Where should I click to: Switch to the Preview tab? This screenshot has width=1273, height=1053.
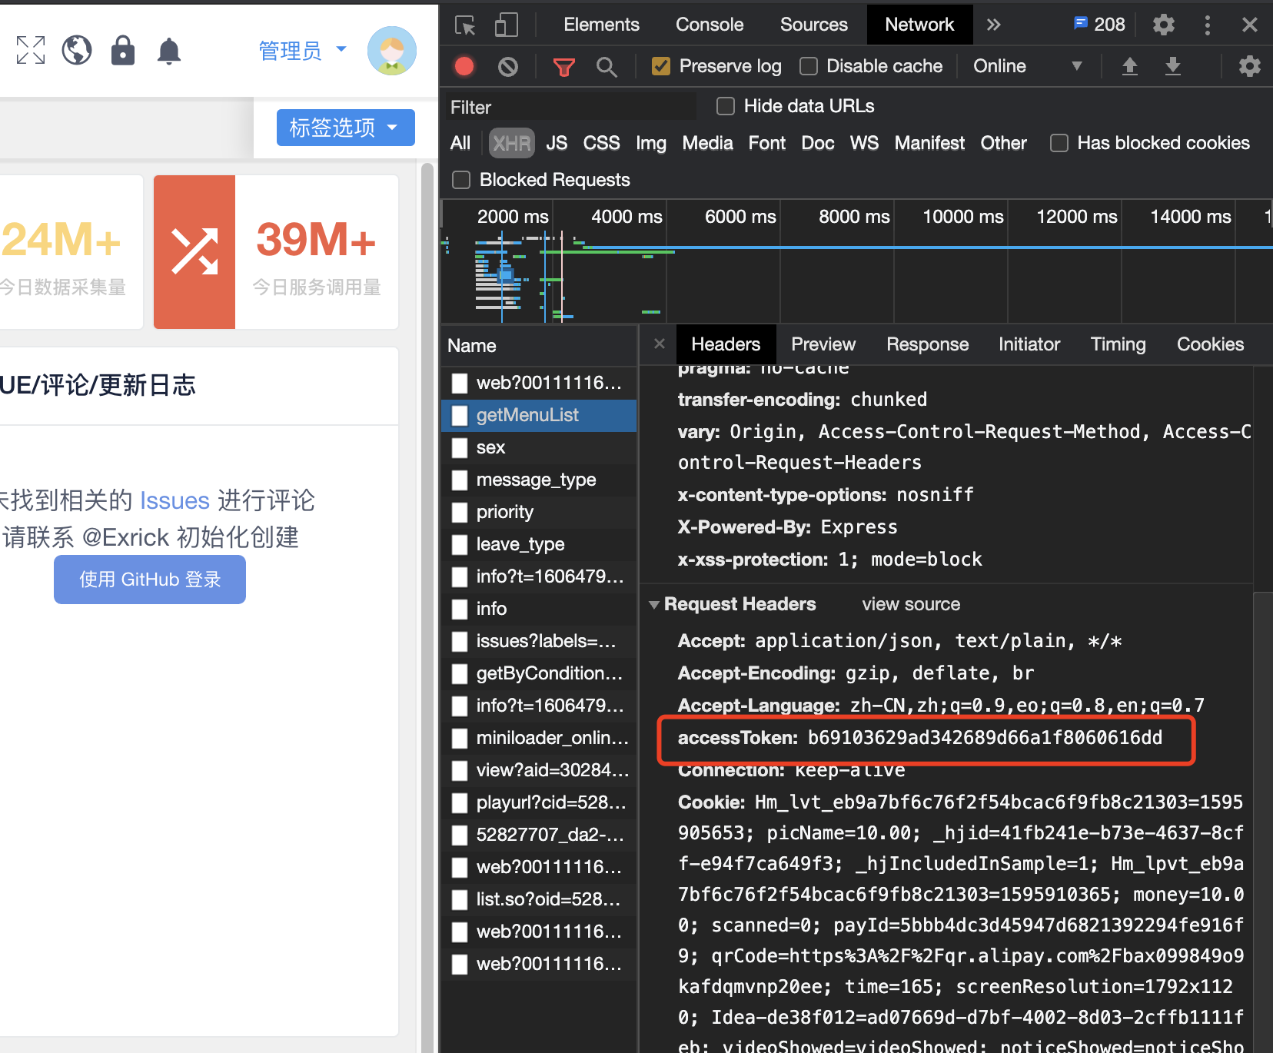(x=823, y=344)
